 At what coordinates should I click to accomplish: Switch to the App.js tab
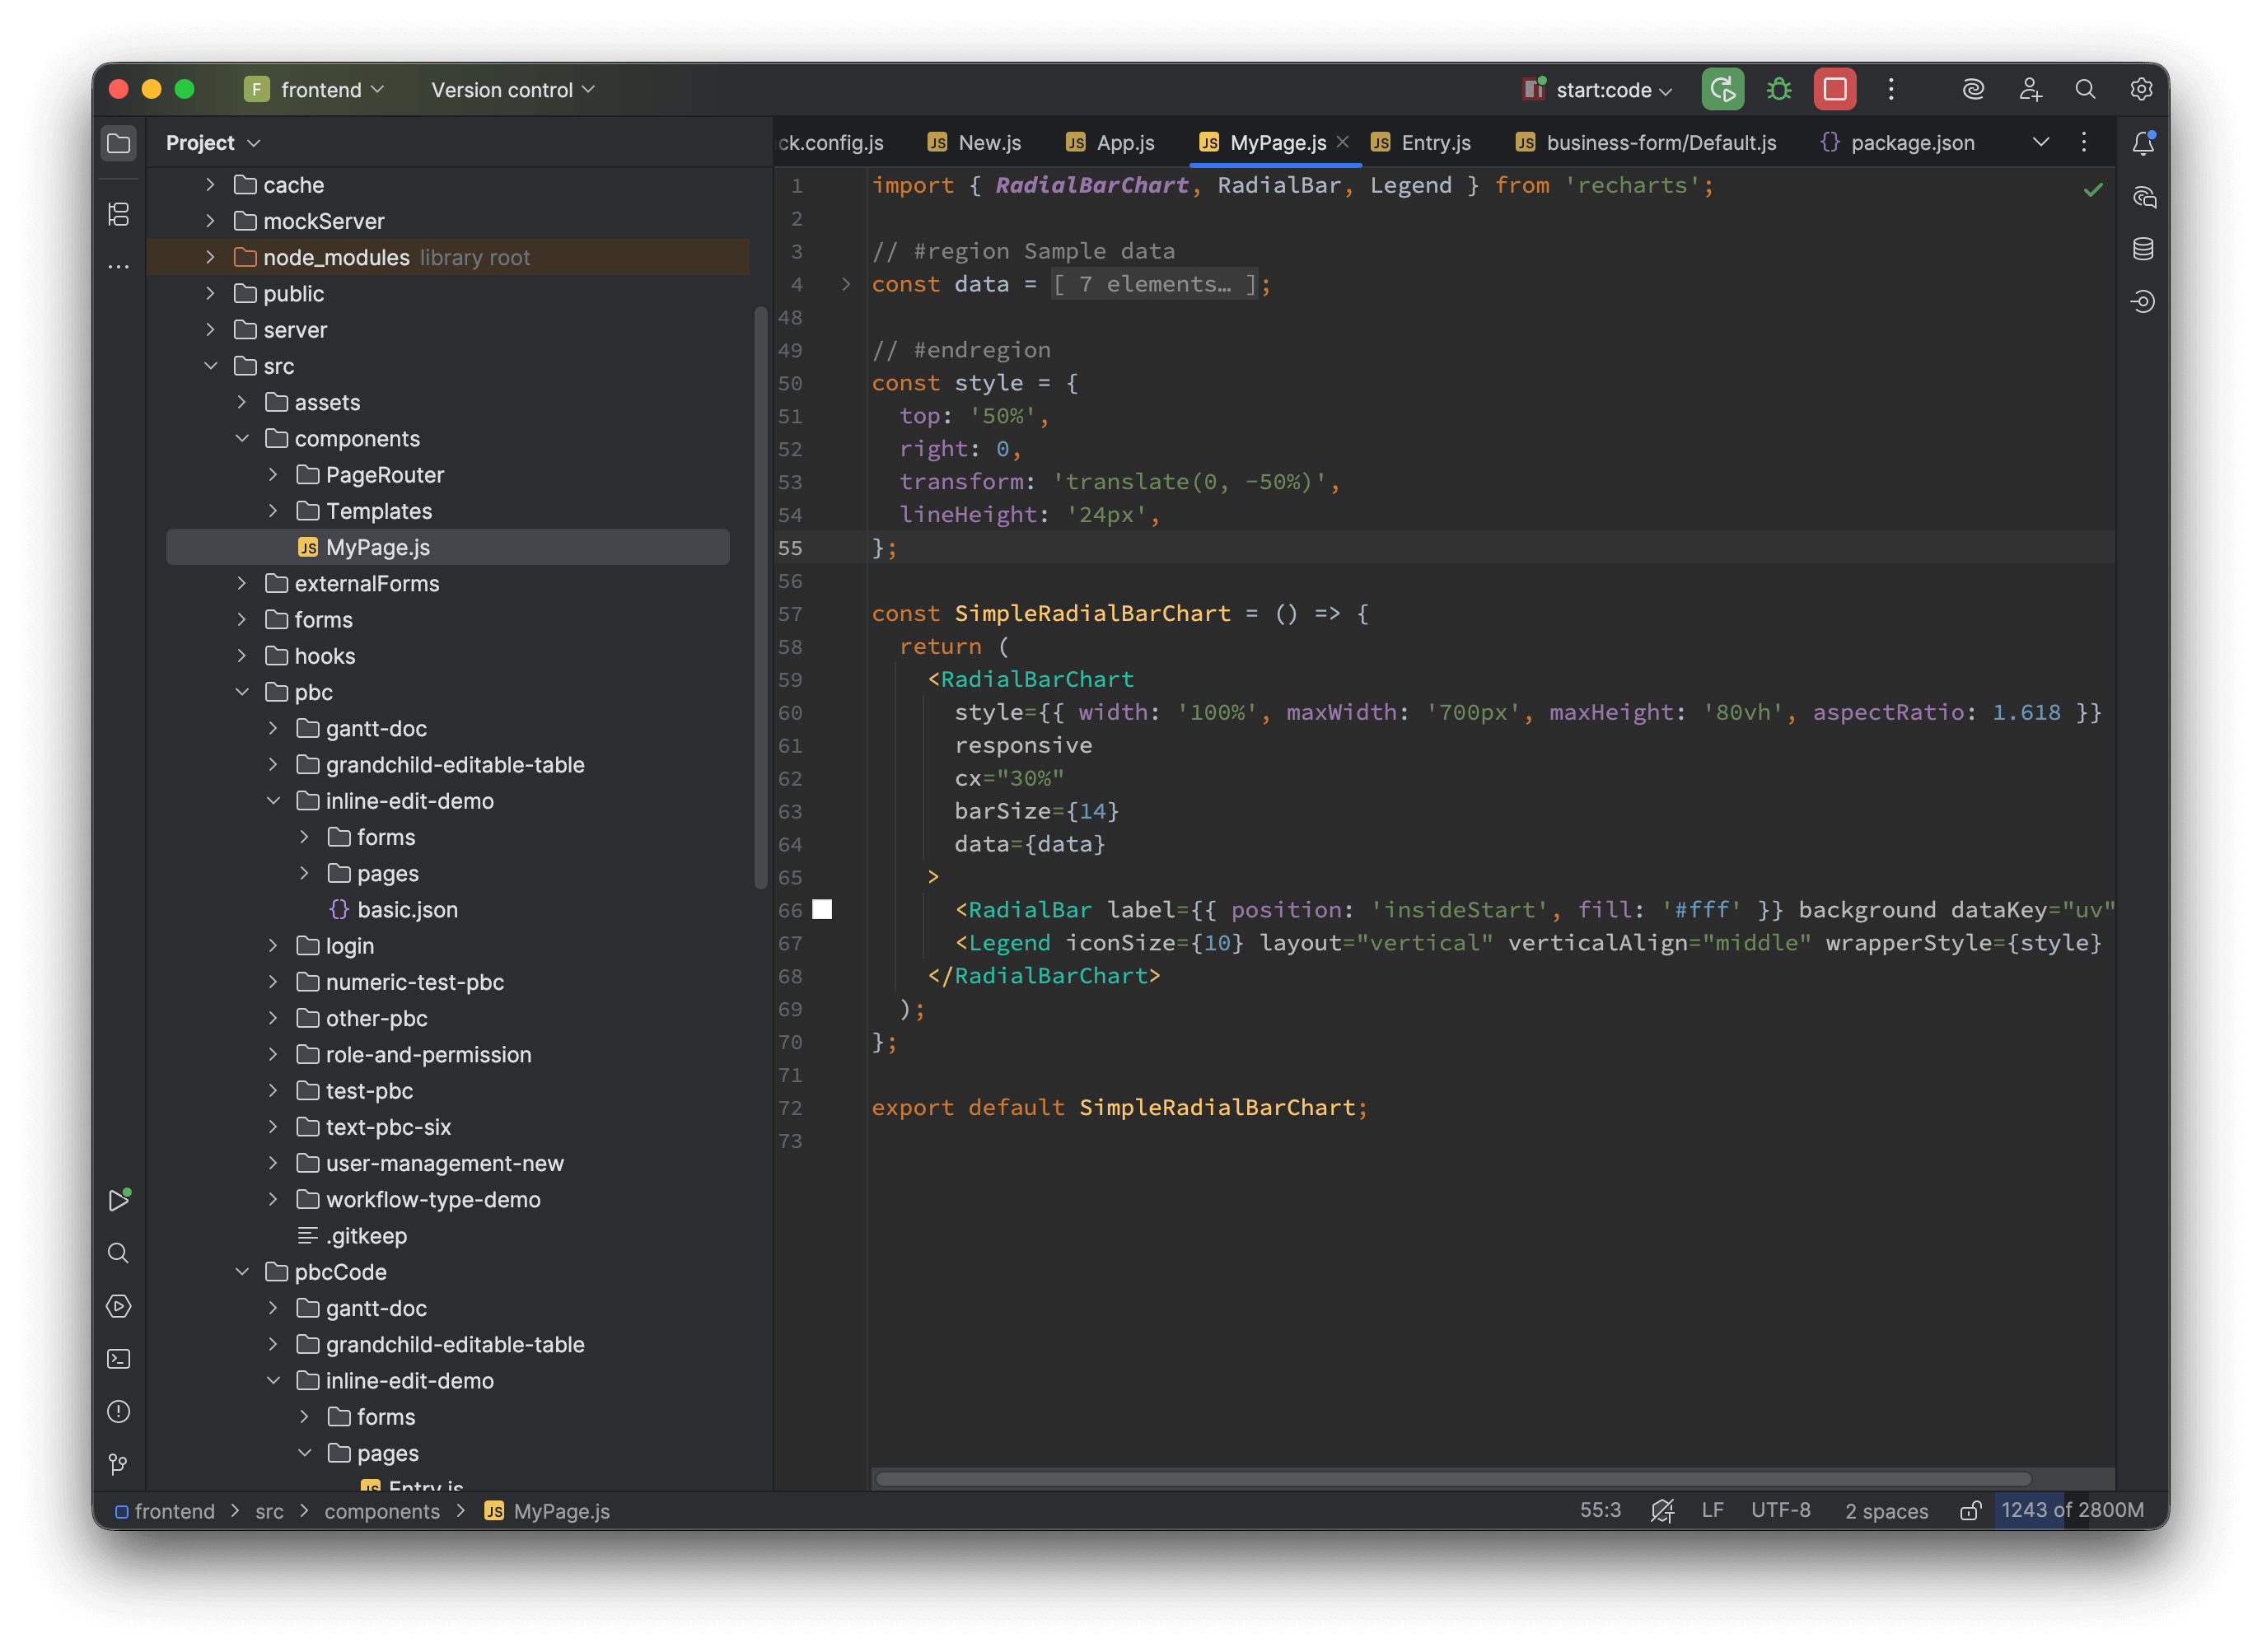pos(1110,142)
